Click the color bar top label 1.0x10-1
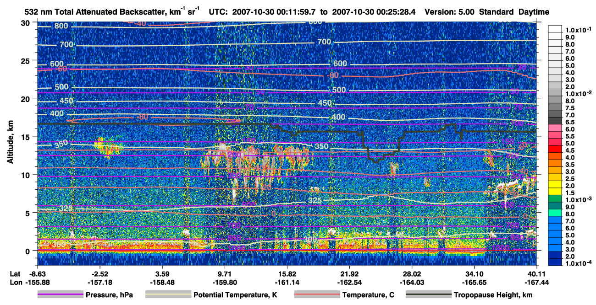The image size is (596, 305). (578, 30)
